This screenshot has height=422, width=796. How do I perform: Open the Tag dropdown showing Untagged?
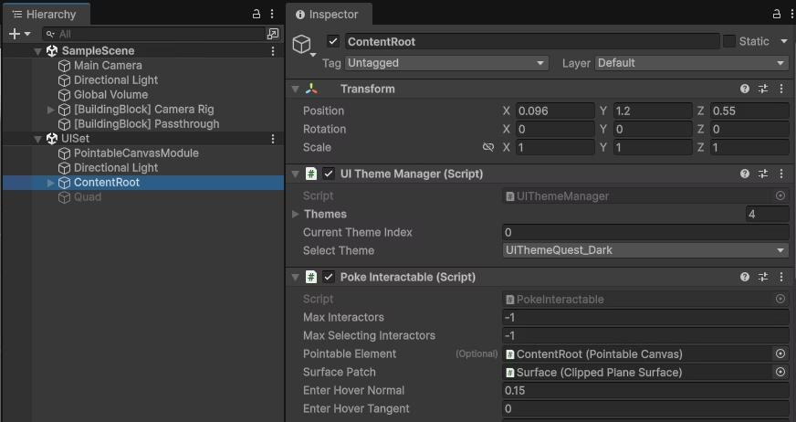(x=446, y=63)
